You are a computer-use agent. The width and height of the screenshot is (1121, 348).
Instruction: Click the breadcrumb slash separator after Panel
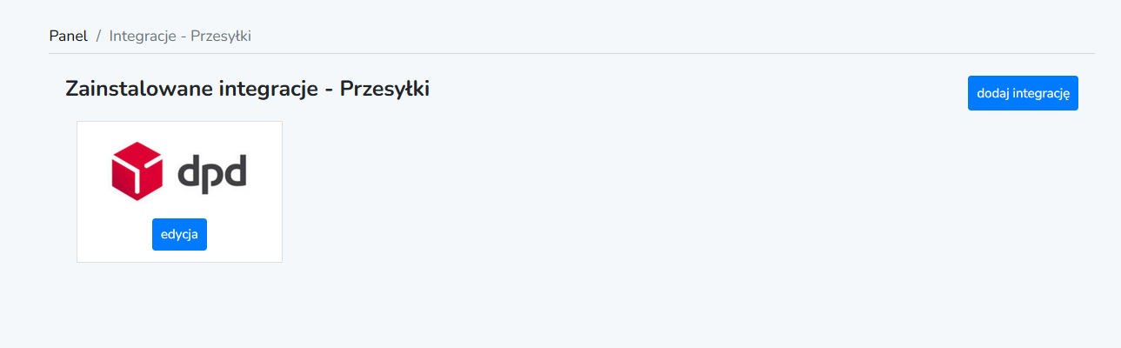[x=98, y=36]
